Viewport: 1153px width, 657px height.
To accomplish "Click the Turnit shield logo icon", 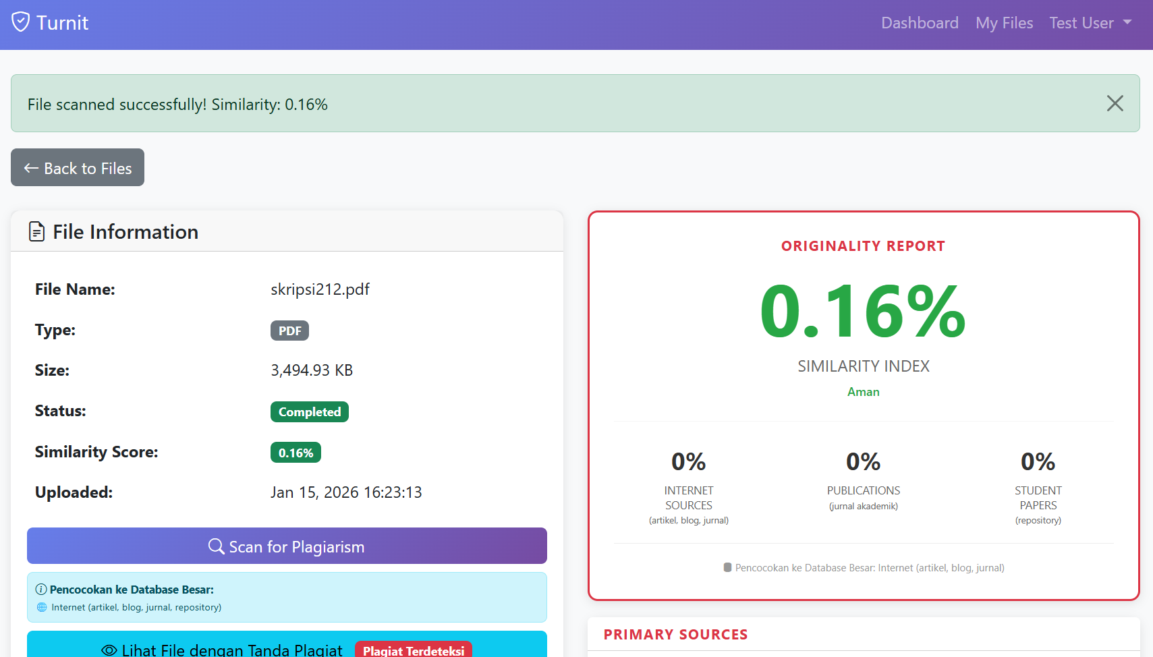I will point(21,22).
